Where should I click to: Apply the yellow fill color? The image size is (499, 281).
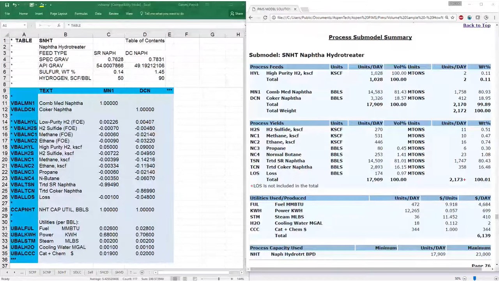41,5
